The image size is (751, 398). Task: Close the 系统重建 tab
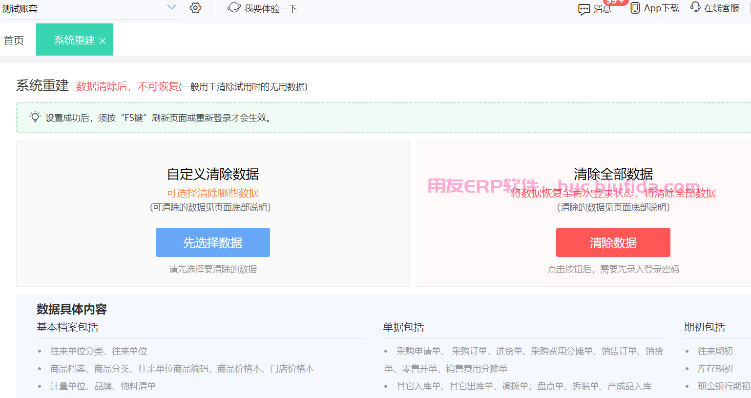103,41
